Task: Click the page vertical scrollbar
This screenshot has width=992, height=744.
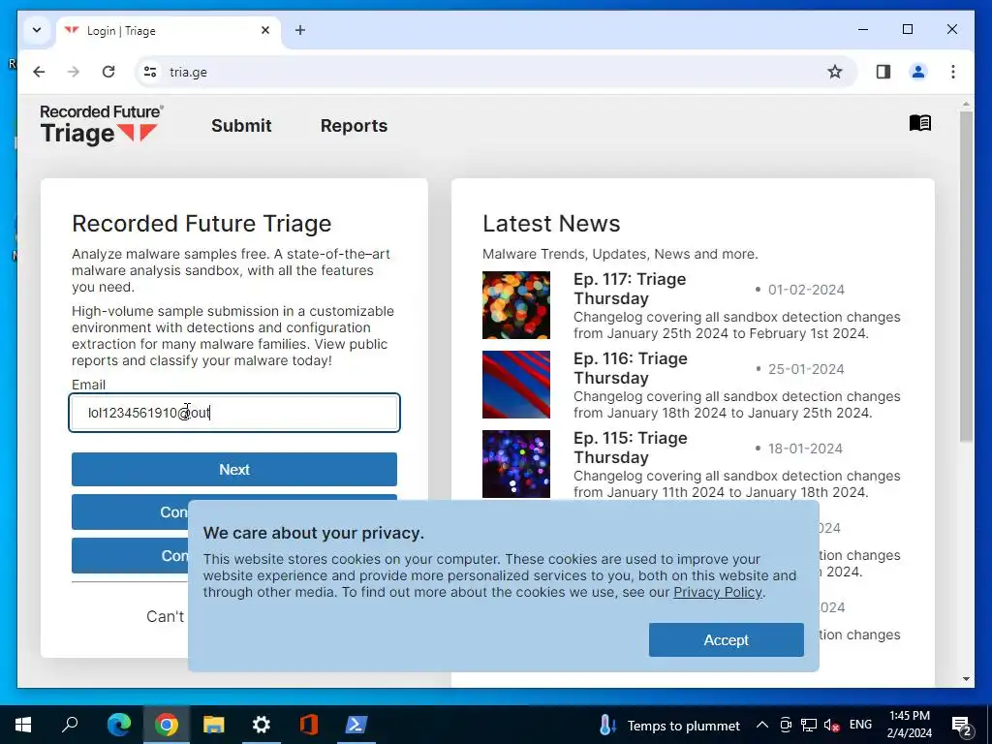Action: [x=966, y=276]
